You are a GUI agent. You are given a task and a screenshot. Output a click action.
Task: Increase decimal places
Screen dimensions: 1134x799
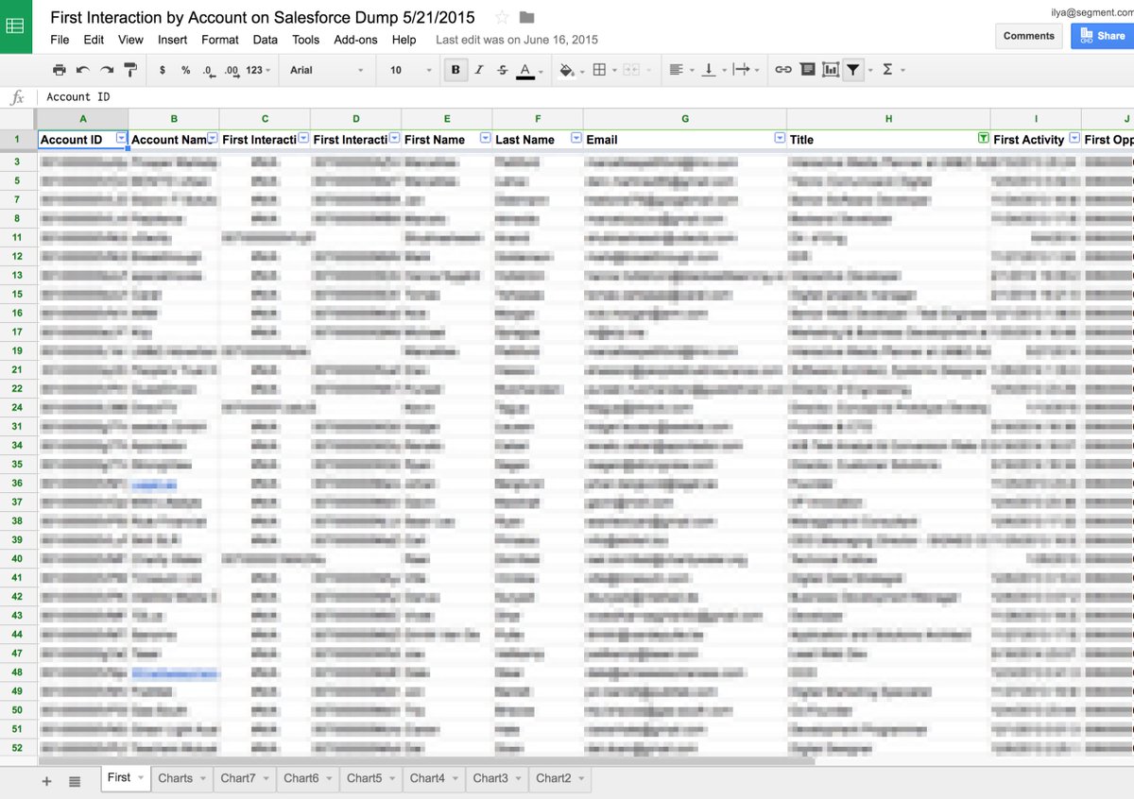point(232,70)
